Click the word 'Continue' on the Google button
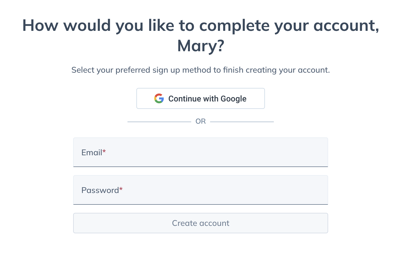The width and height of the screenshot is (412, 258). pyautogui.click(x=185, y=99)
